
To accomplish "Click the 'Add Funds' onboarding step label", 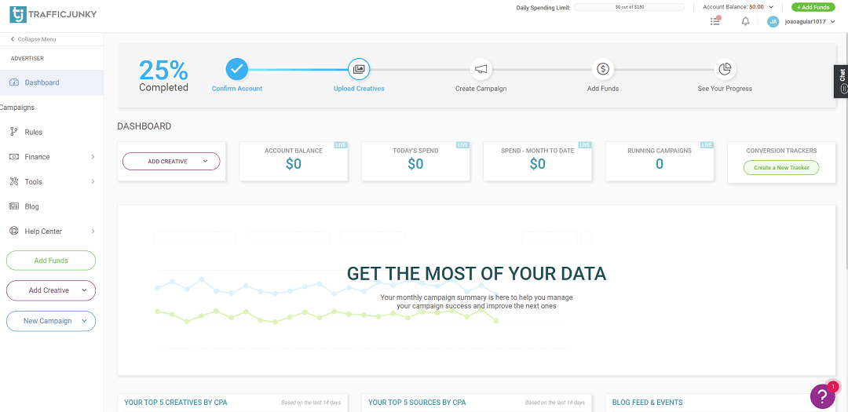I will [x=603, y=89].
